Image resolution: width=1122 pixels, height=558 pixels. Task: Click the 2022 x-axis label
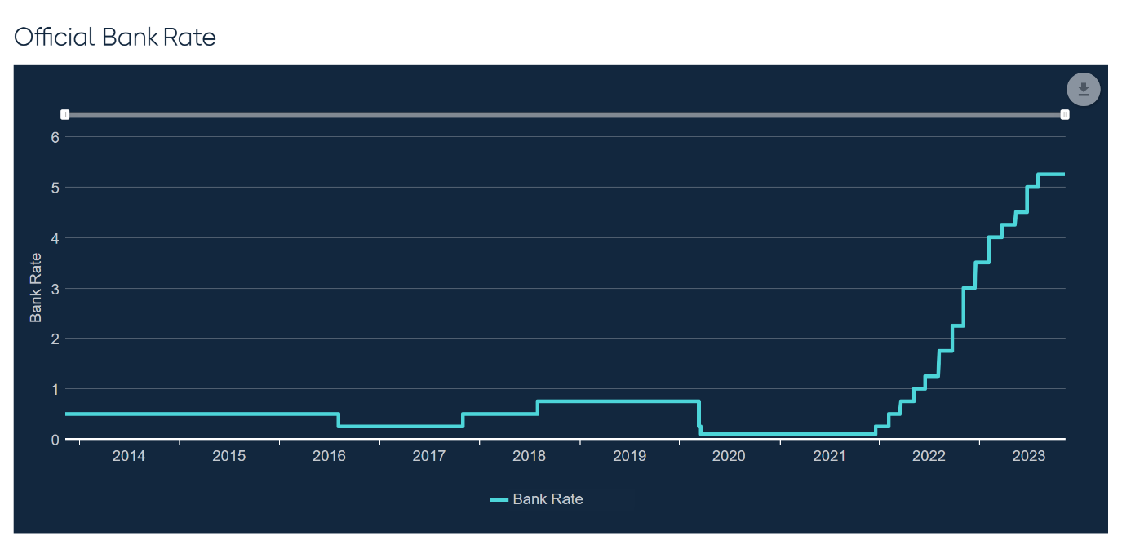coord(929,456)
